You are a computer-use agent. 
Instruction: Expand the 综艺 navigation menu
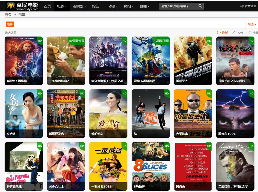pos(97,6)
